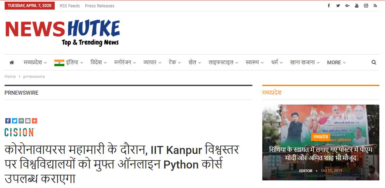The height and width of the screenshot is (188, 385).
Task: Expand the इंडिया menu with flag
Action: [69, 63]
